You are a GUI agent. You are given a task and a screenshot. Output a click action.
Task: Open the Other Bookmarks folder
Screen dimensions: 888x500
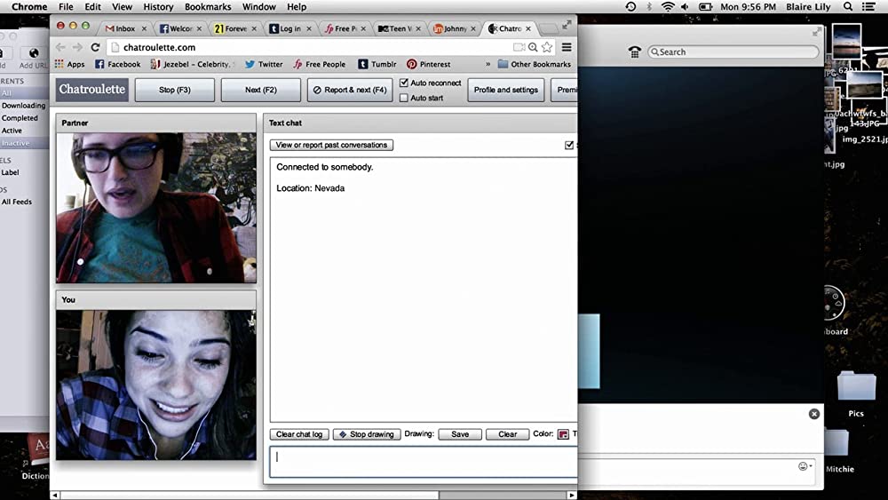point(534,65)
